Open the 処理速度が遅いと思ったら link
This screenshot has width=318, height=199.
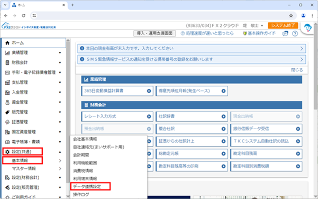pos(207,33)
